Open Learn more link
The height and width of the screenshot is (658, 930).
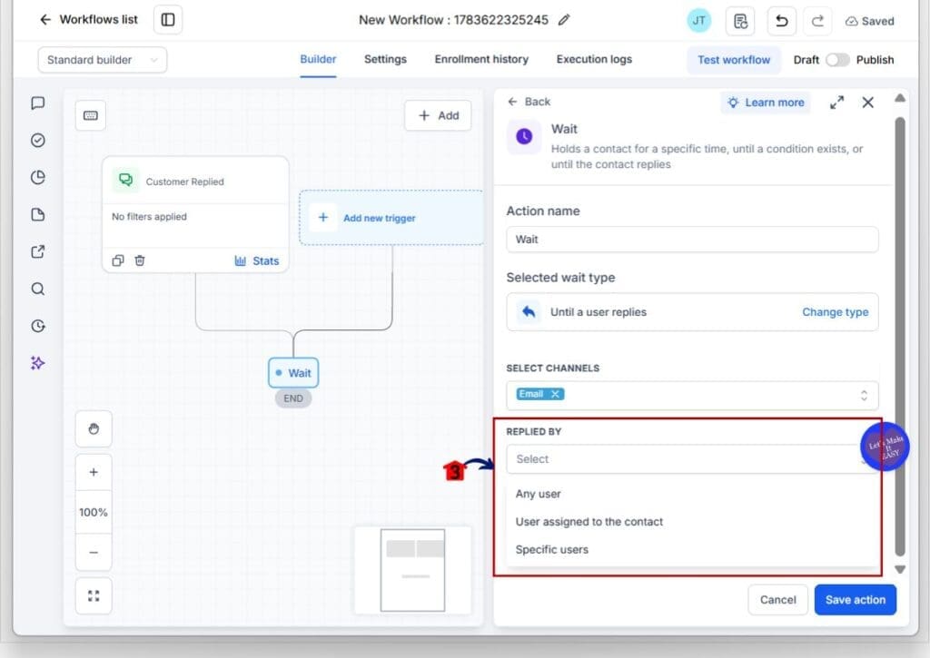(x=766, y=103)
